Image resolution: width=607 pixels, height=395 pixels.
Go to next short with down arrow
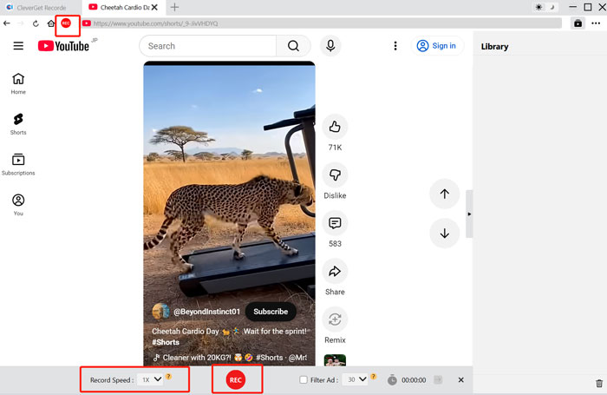click(x=444, y=233)
